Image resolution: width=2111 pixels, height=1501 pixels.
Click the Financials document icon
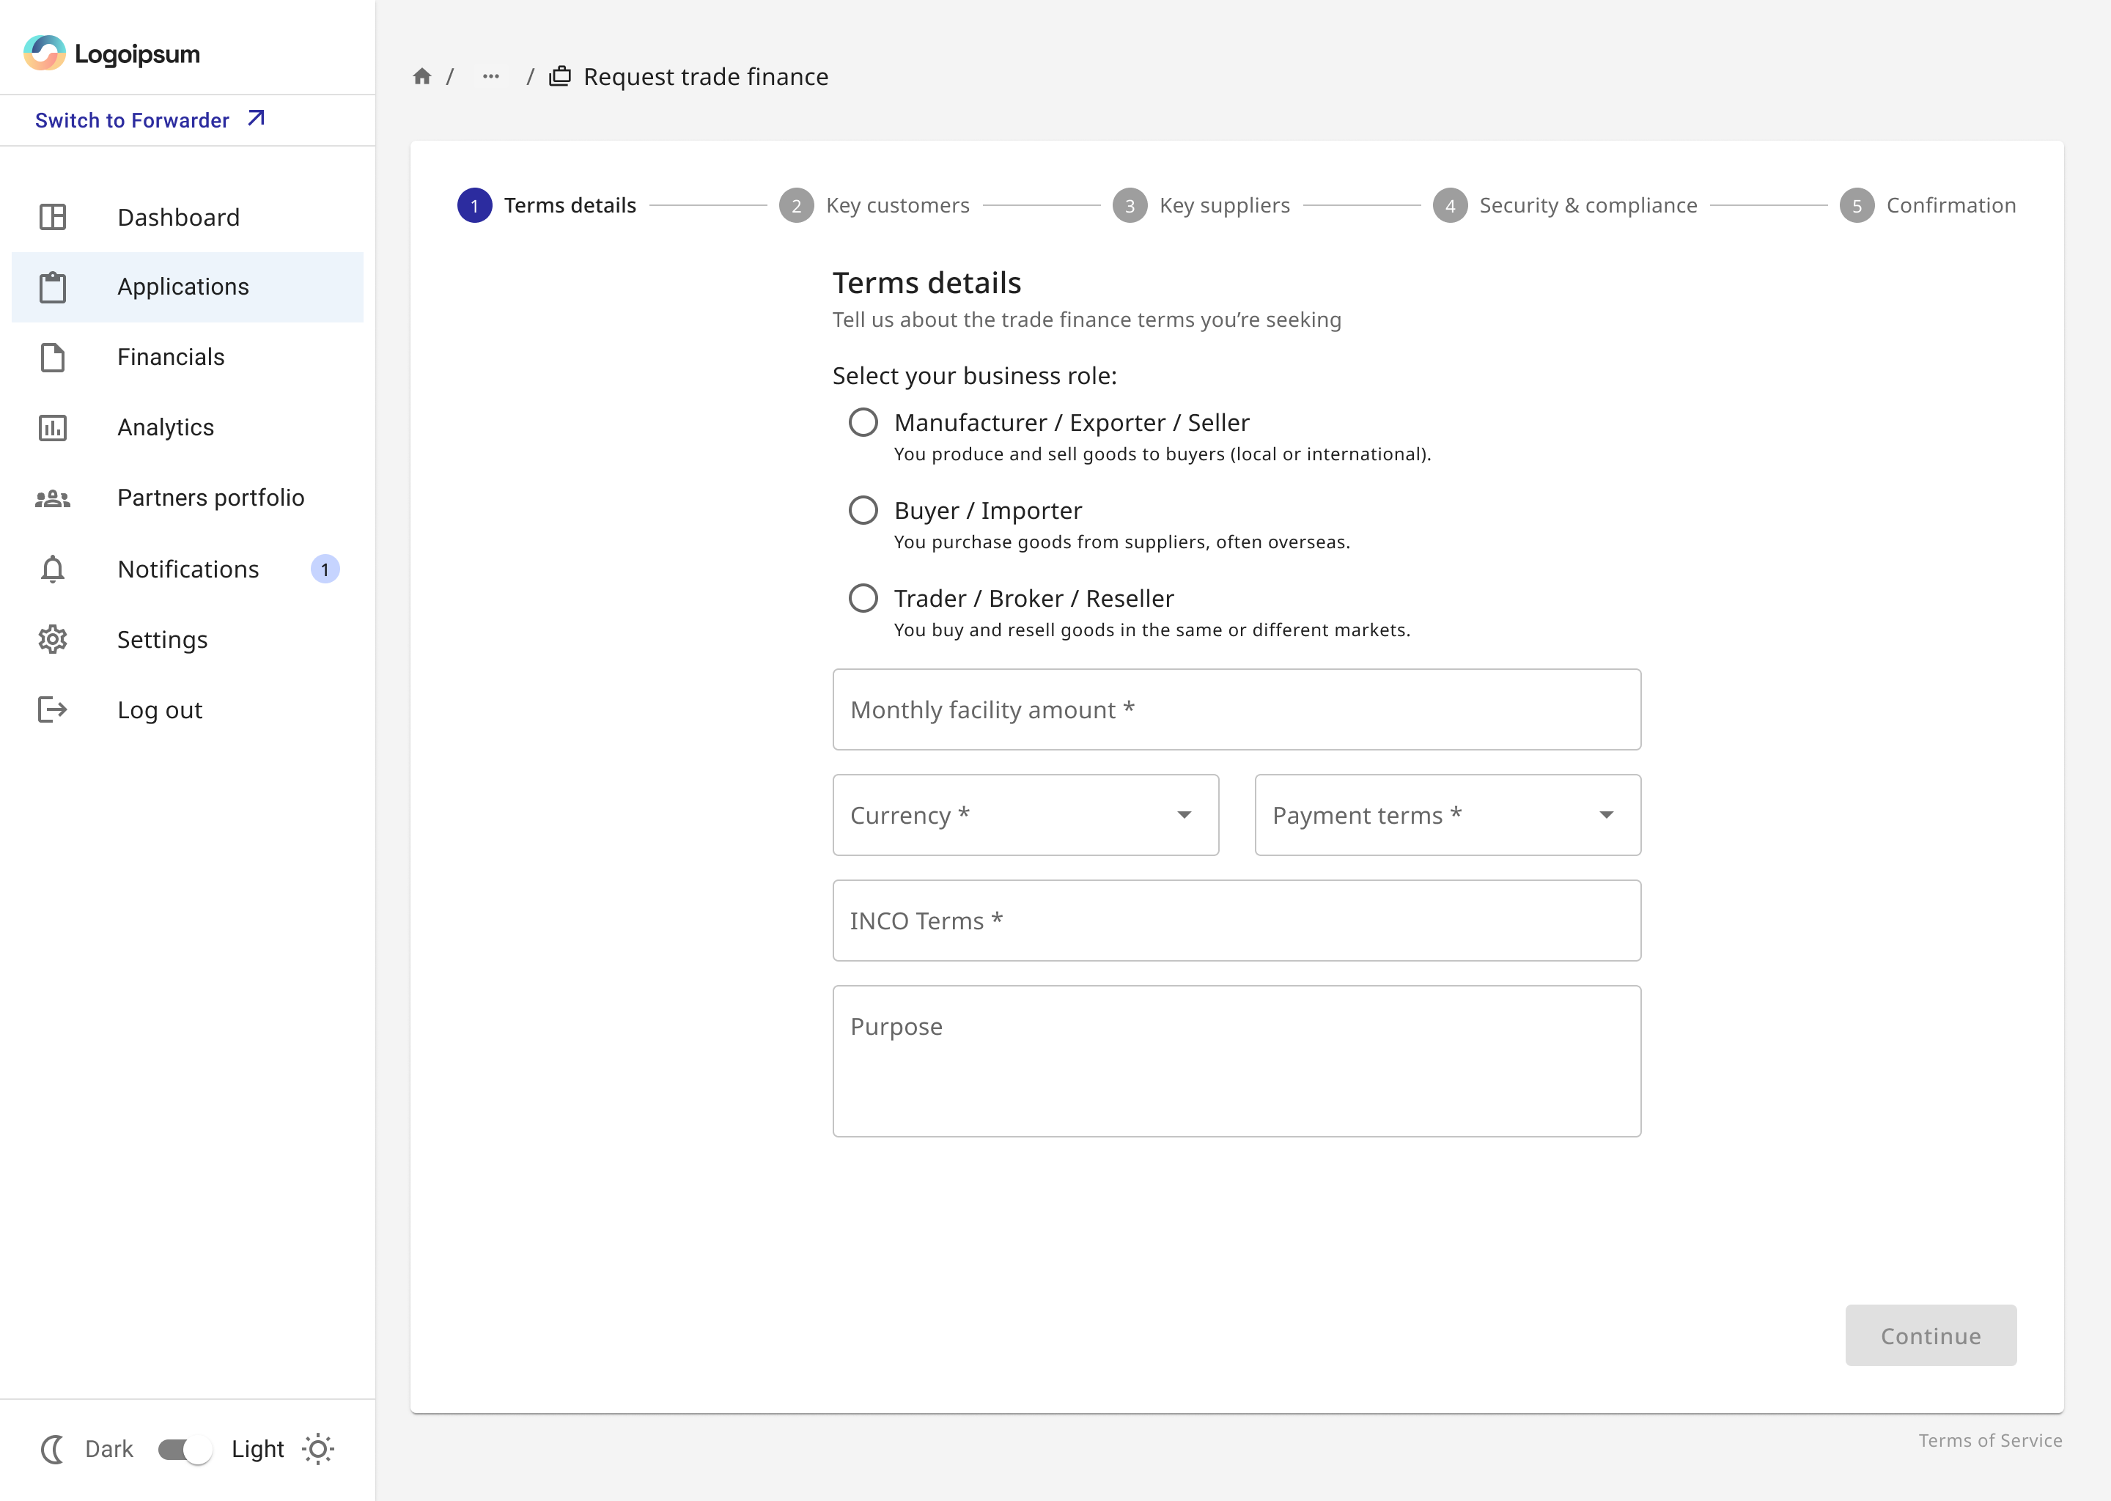tap(53, 358)
